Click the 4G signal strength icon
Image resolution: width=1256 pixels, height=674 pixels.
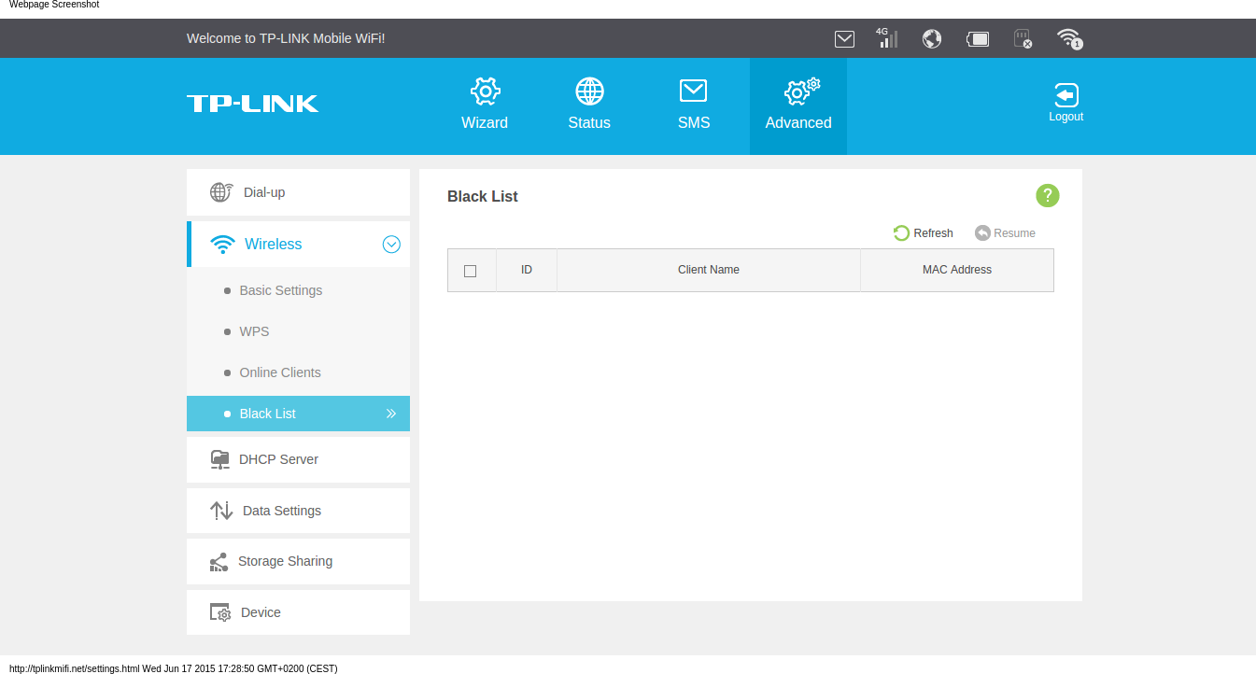click(887, 38)
